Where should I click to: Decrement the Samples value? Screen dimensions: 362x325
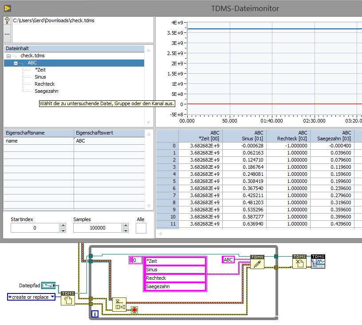click(x=125, y=230)
